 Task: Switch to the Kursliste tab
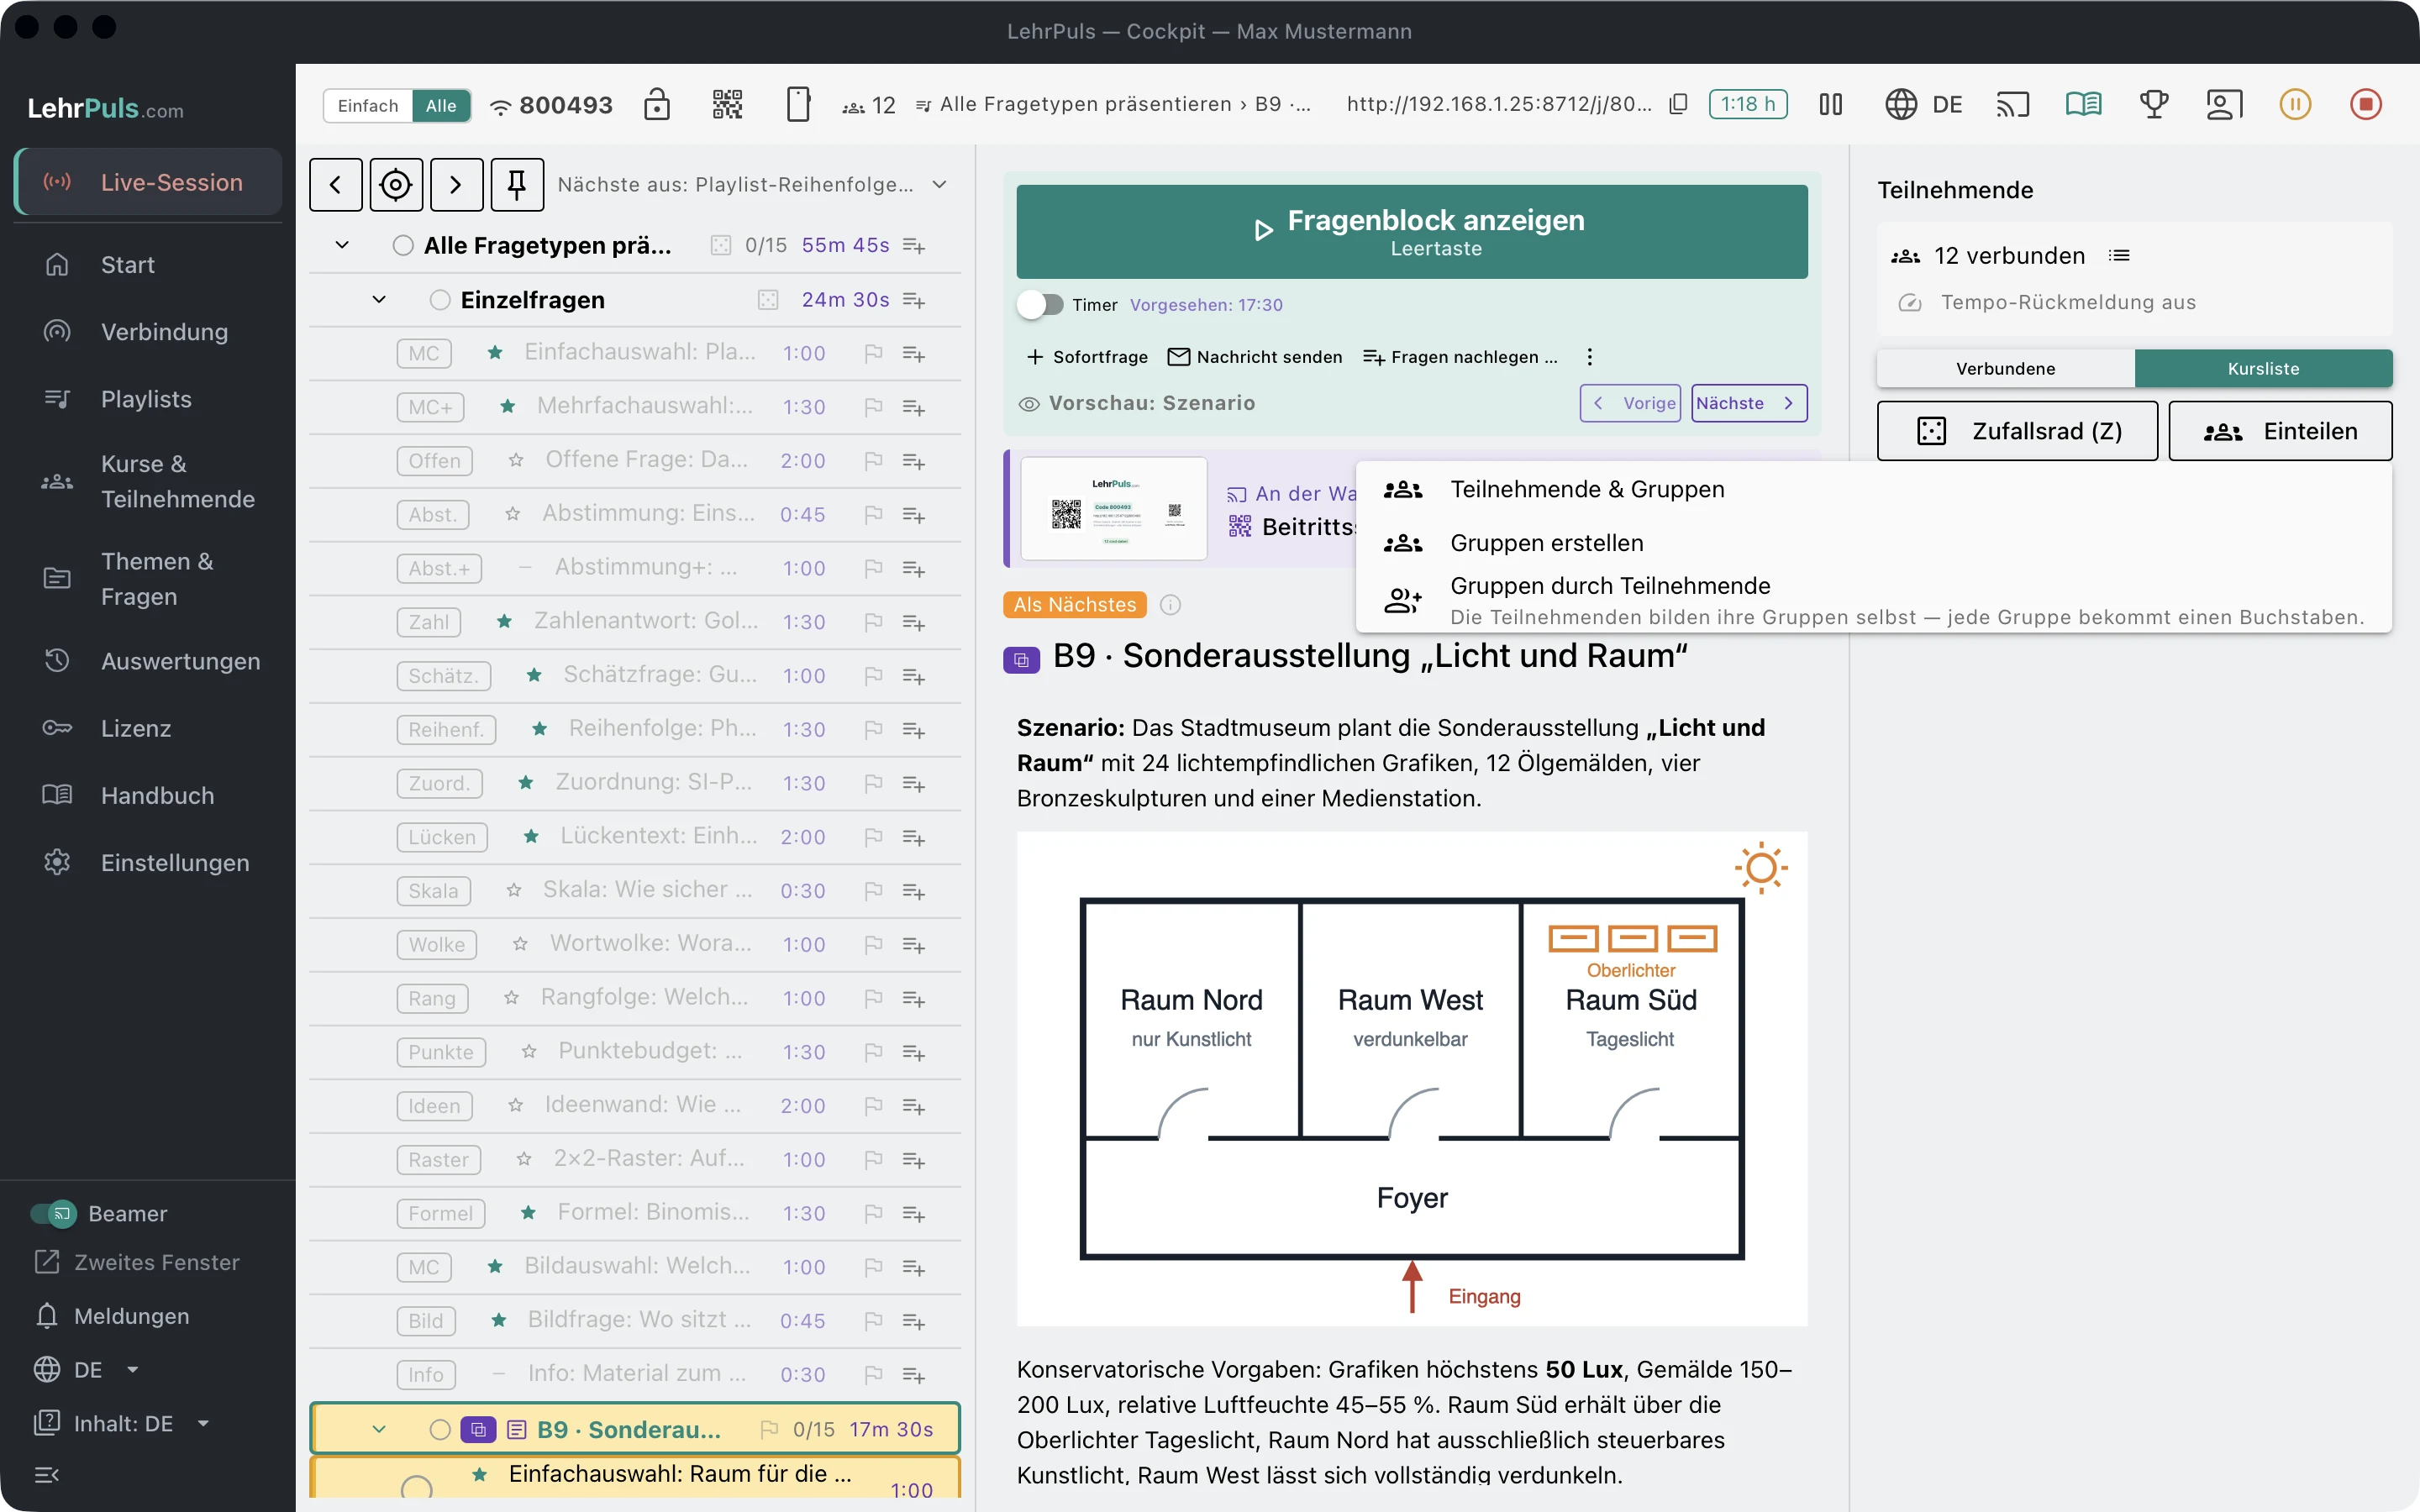click(2263, 368)
